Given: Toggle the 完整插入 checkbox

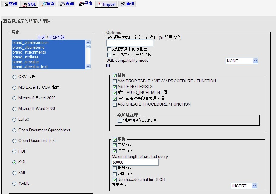Looking at the screenshot, I should point(115,145).
